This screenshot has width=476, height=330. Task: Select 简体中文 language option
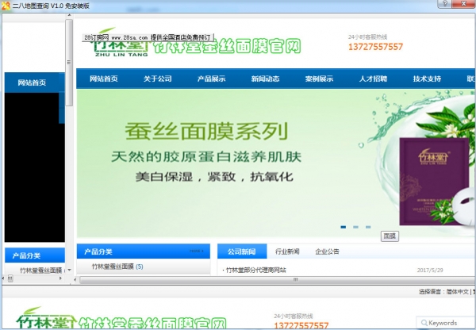click(x=458, y=292)
